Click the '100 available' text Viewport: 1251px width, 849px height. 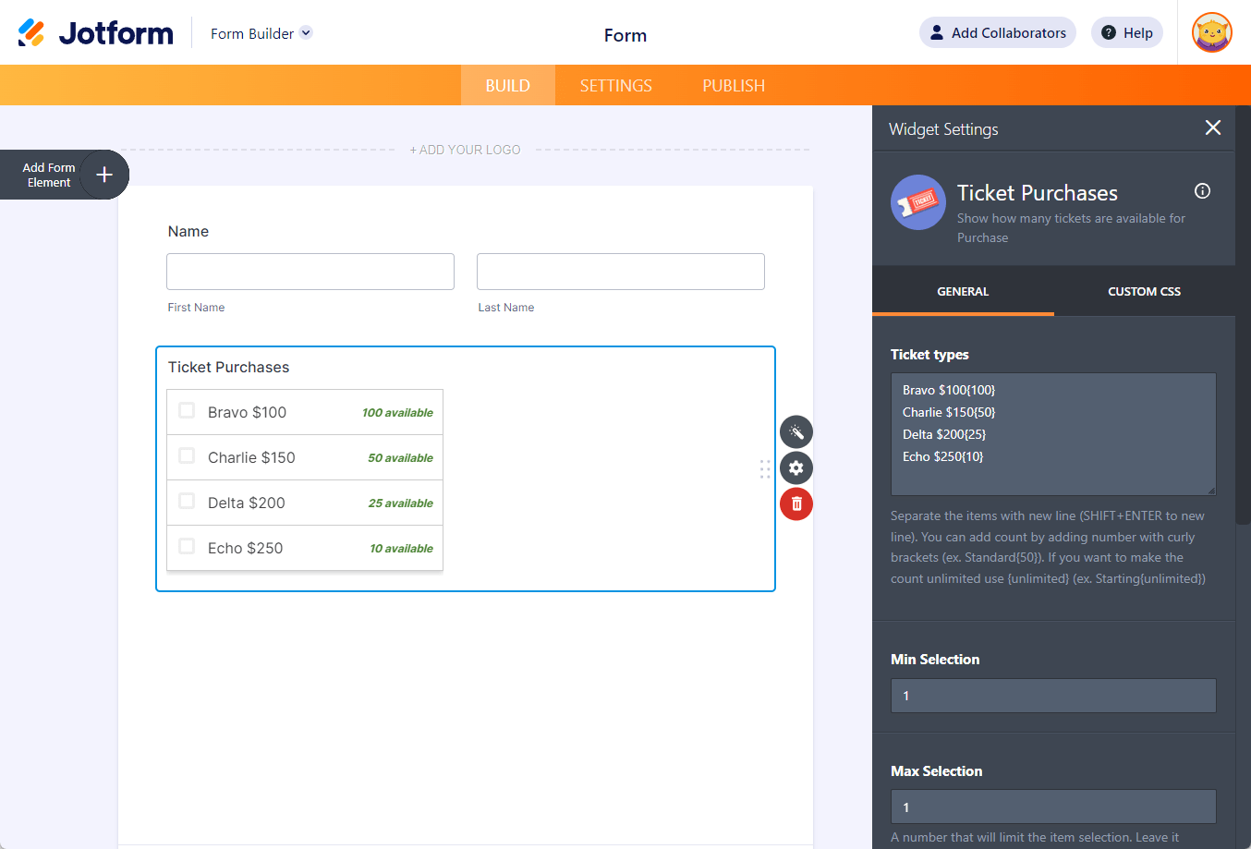397,413
